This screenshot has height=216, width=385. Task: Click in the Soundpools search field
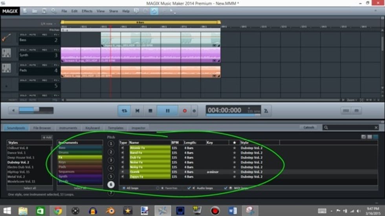click(x=350, y=127)
